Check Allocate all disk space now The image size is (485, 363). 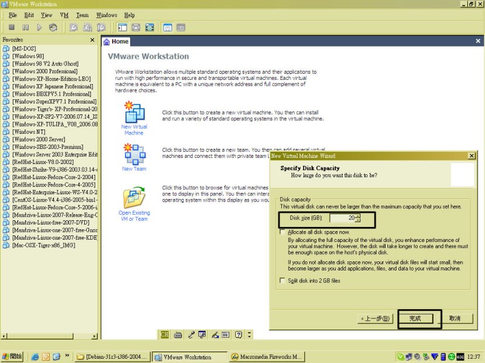pos(282,232)
